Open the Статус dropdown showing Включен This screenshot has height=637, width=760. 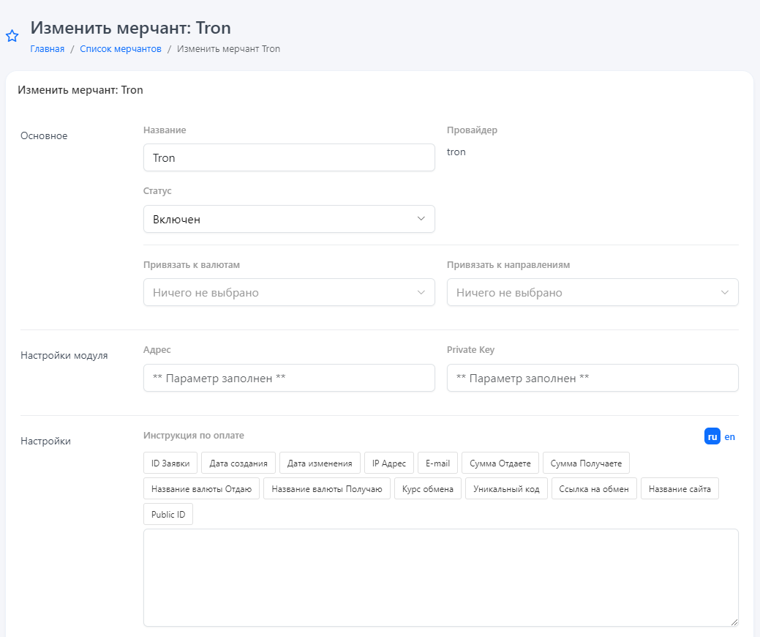[289, 219]
